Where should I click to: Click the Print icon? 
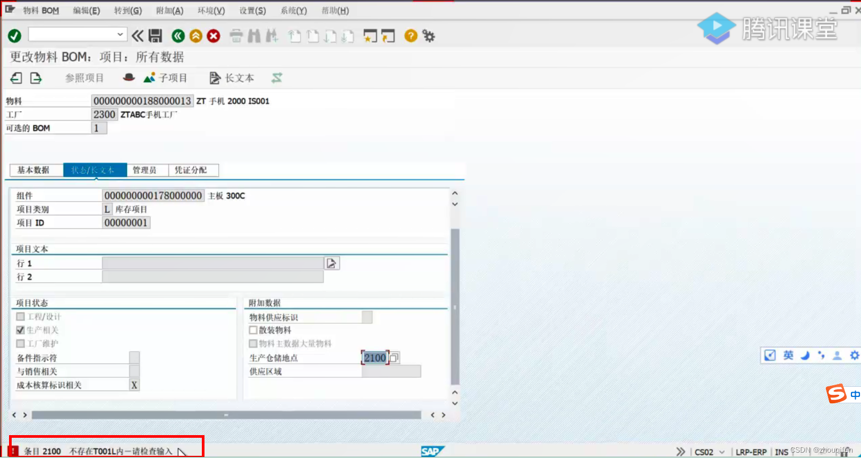(x=236, y=36)
